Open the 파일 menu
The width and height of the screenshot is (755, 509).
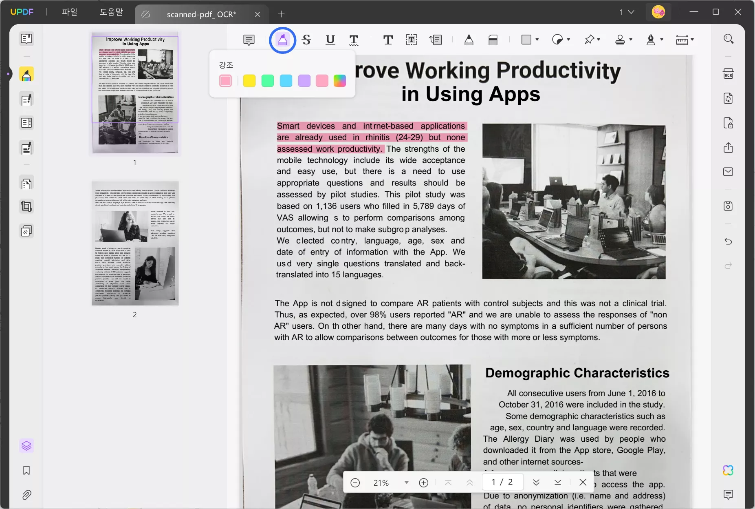click(69, 12)
